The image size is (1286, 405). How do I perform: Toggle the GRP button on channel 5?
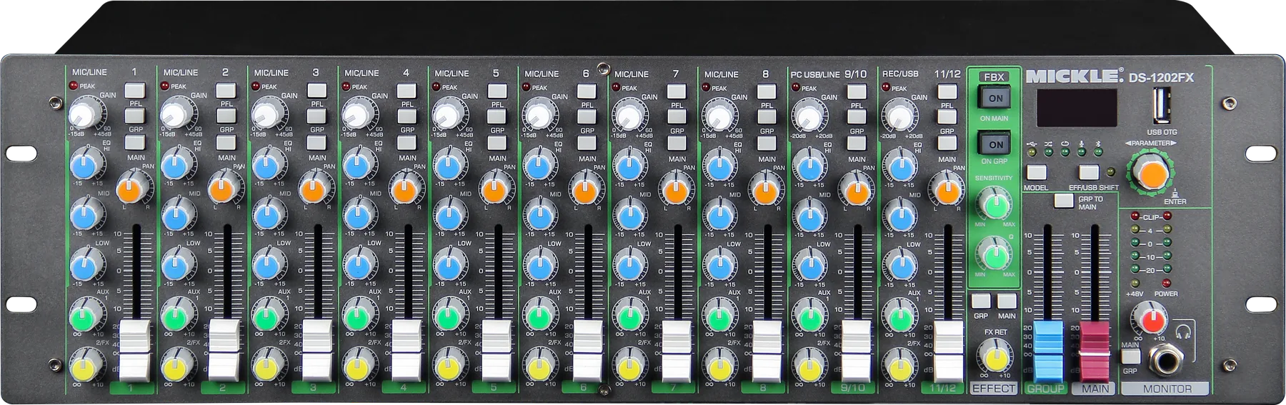(497, 117)
